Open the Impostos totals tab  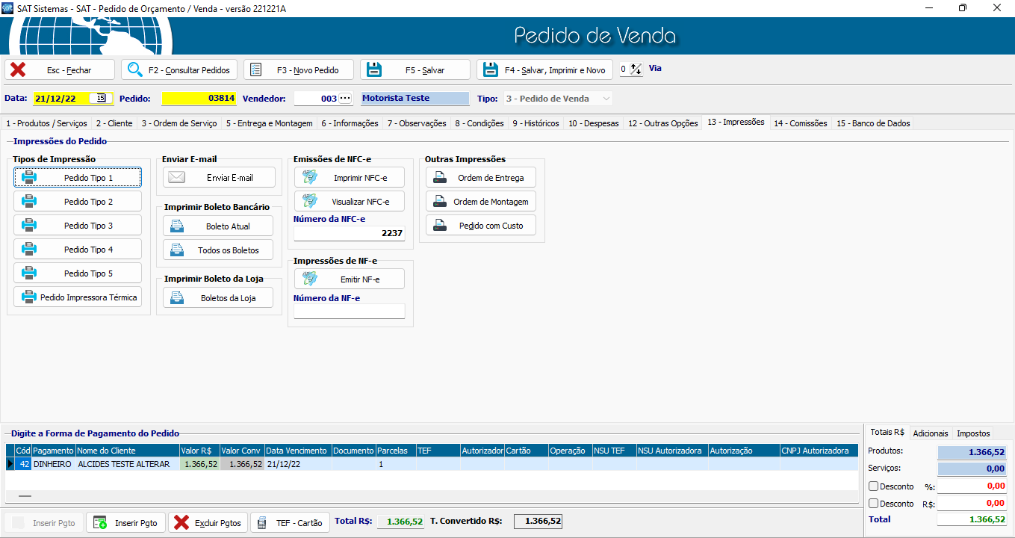[973, 433]
